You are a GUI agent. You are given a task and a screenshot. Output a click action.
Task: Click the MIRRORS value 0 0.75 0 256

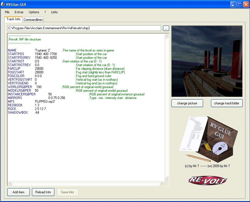point(57,98)
